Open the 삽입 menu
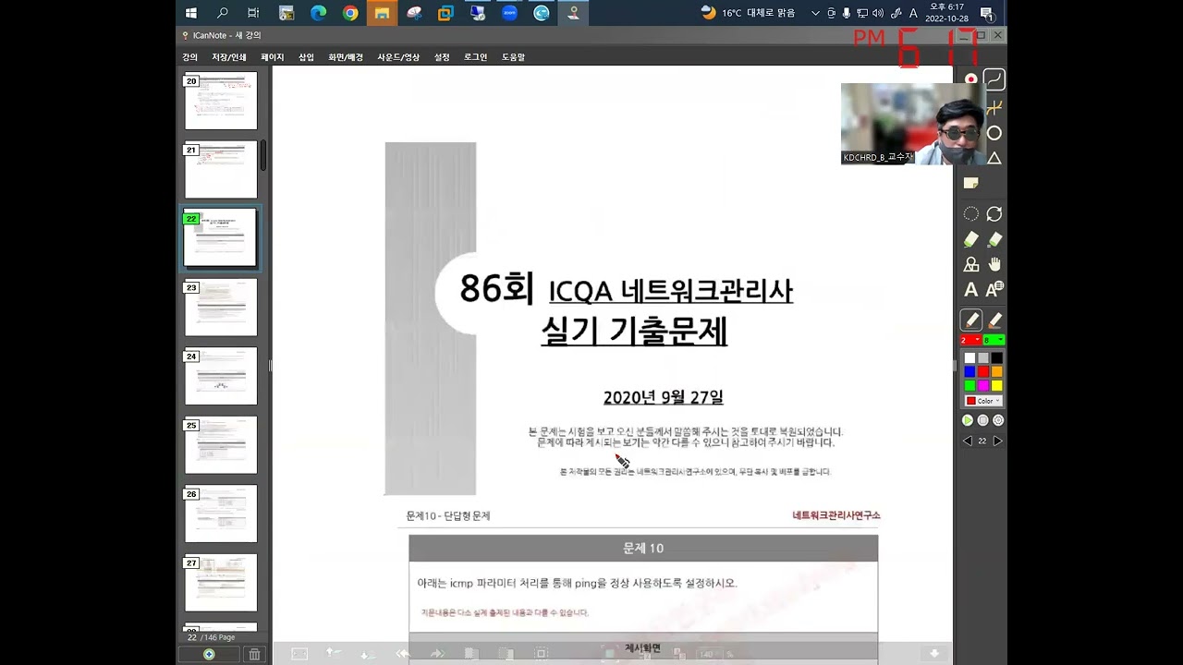 pyautogui.click(x=306, y=57)
